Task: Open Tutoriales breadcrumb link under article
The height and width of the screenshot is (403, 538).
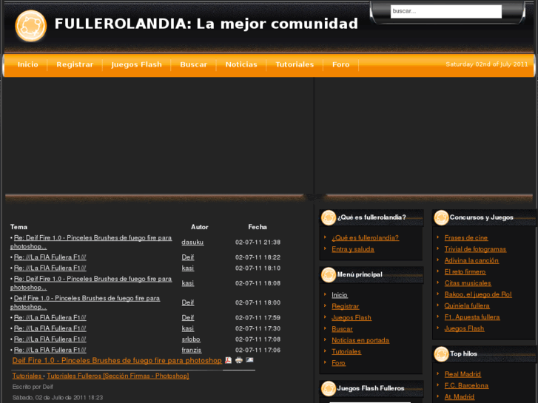Action: click(27, 376)
